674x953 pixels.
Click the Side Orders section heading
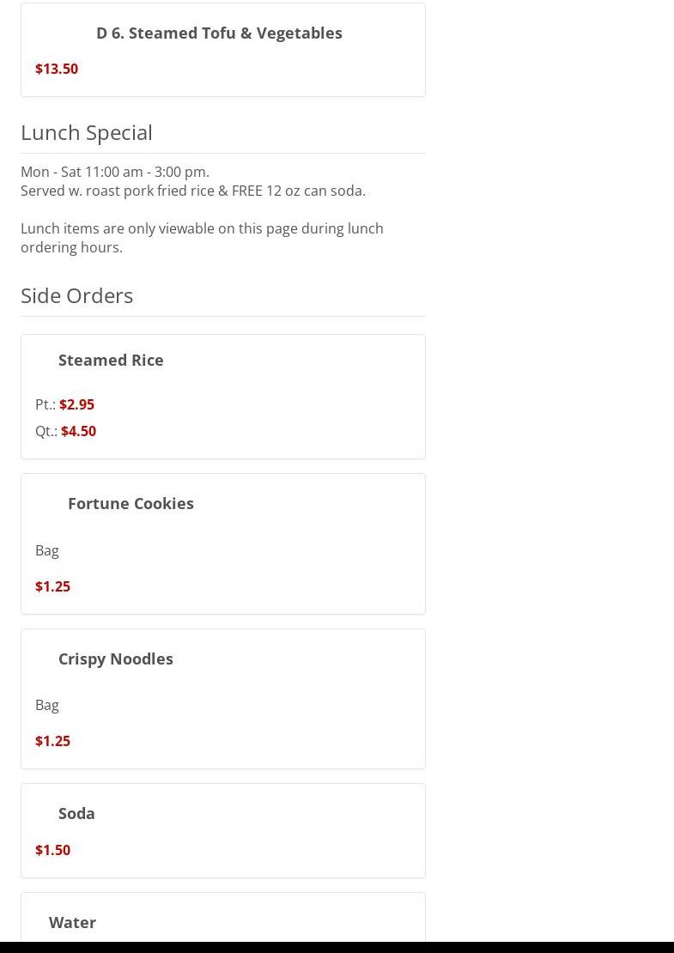76,295
